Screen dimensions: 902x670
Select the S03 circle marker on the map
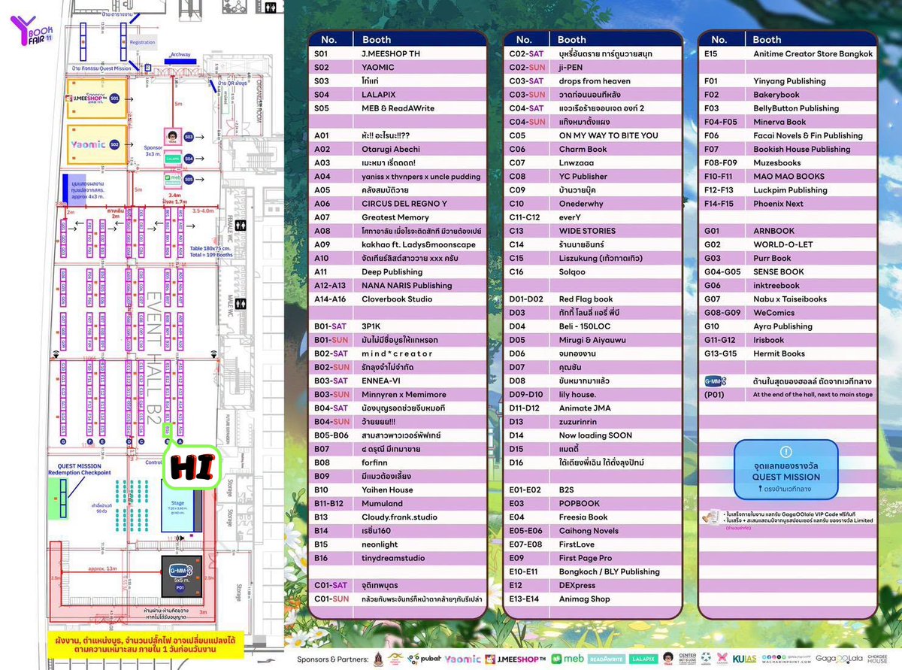click(189, 137)
